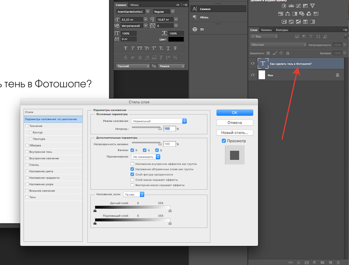Apply Faux Italic in Character panel
The image size is (349, 265).
(x=133, y=48)
